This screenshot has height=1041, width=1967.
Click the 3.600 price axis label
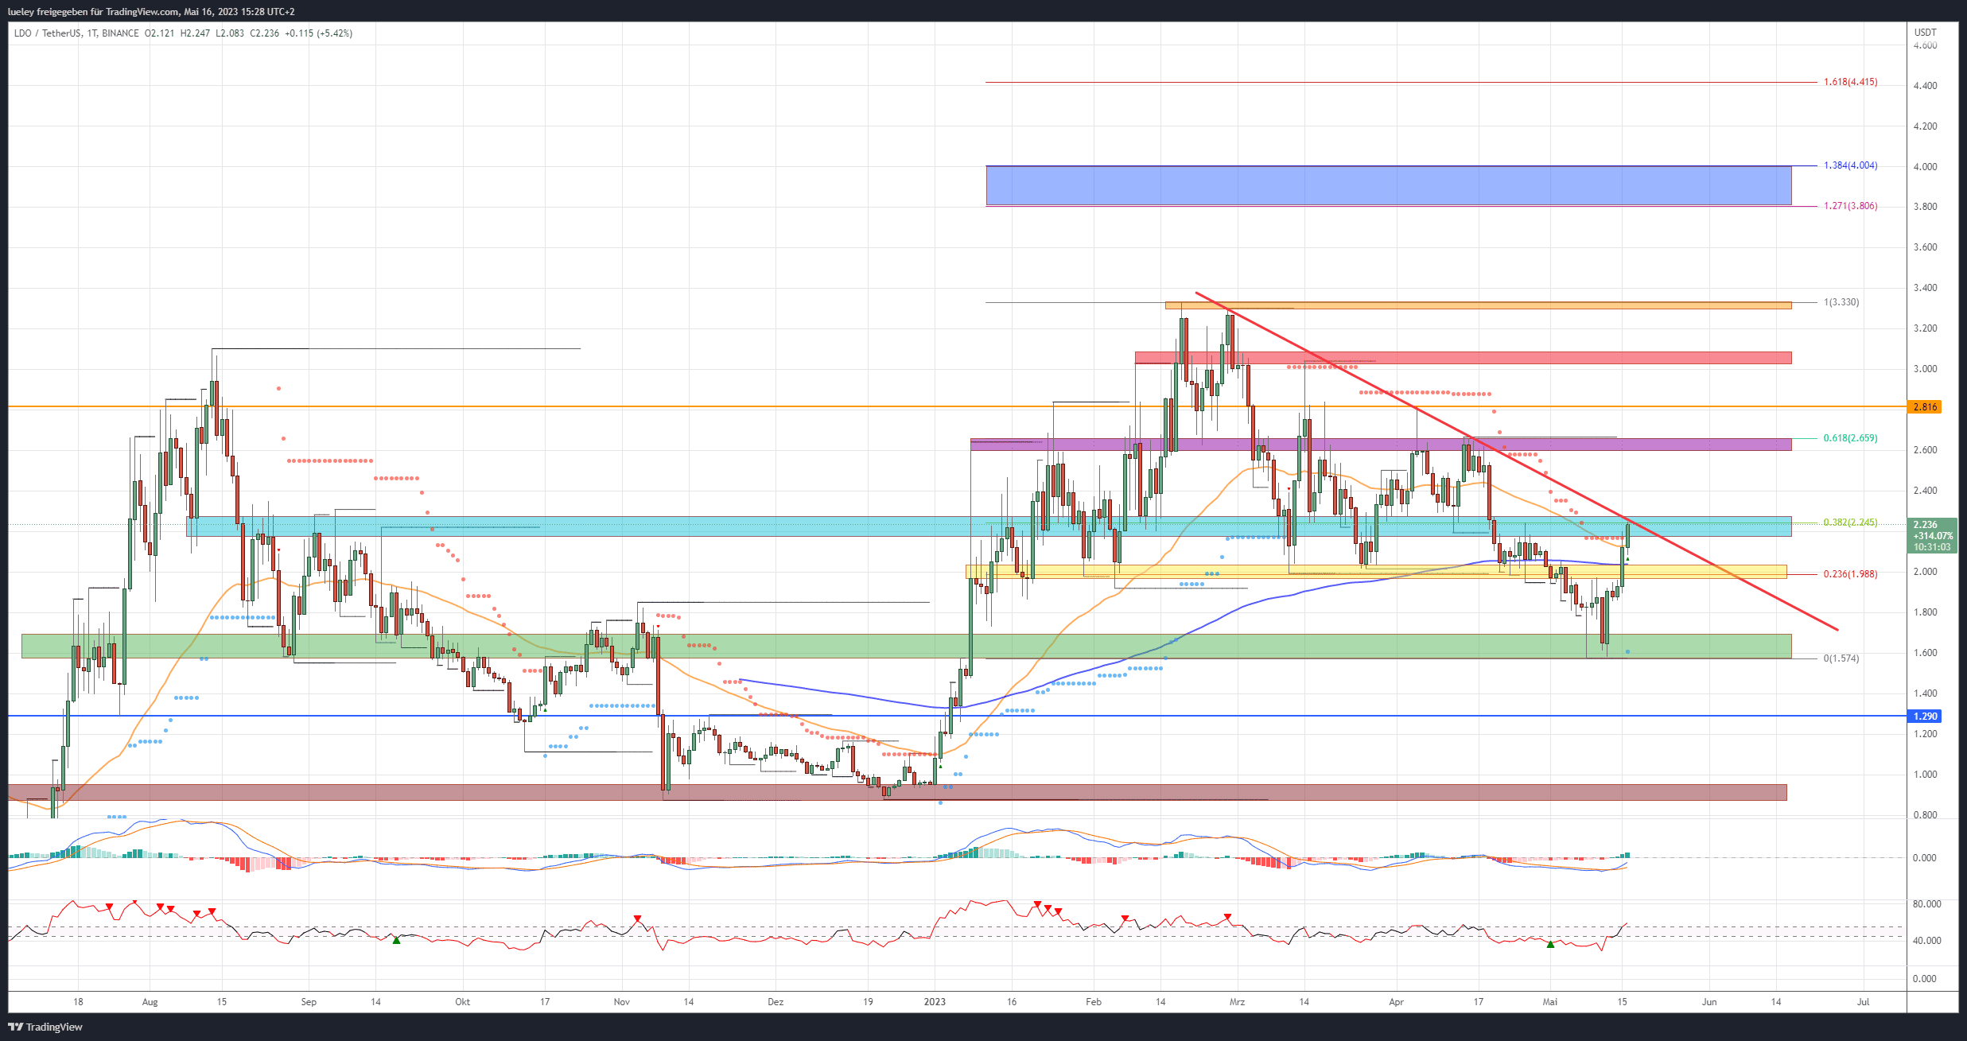point(1925,247)
